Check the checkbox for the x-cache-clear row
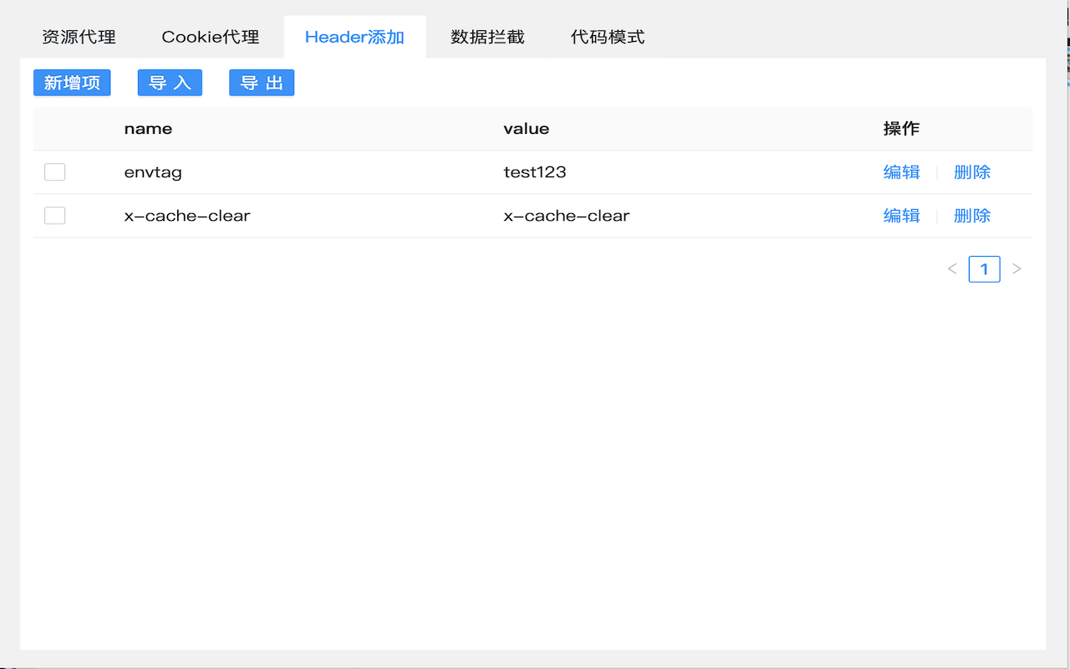The image size is (1070, 669). click(54, 215)
